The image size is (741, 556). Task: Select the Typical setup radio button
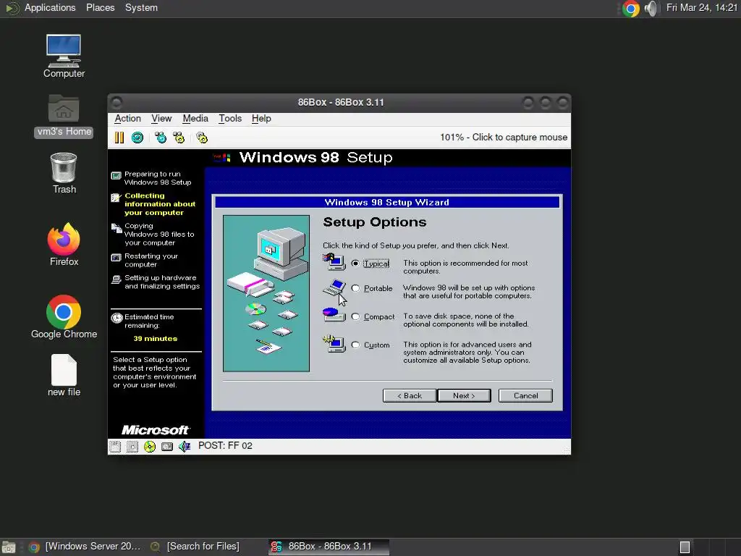click(355, 264)
